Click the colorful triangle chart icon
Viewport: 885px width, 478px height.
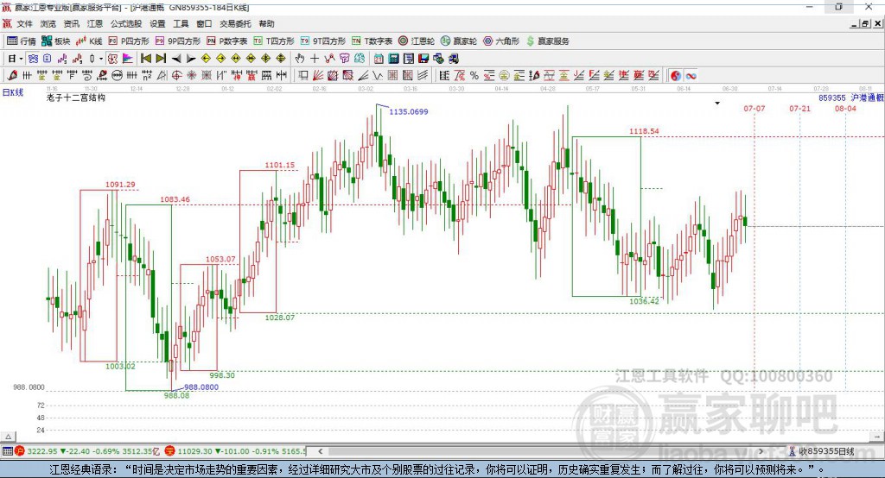(x=128, y=59)
